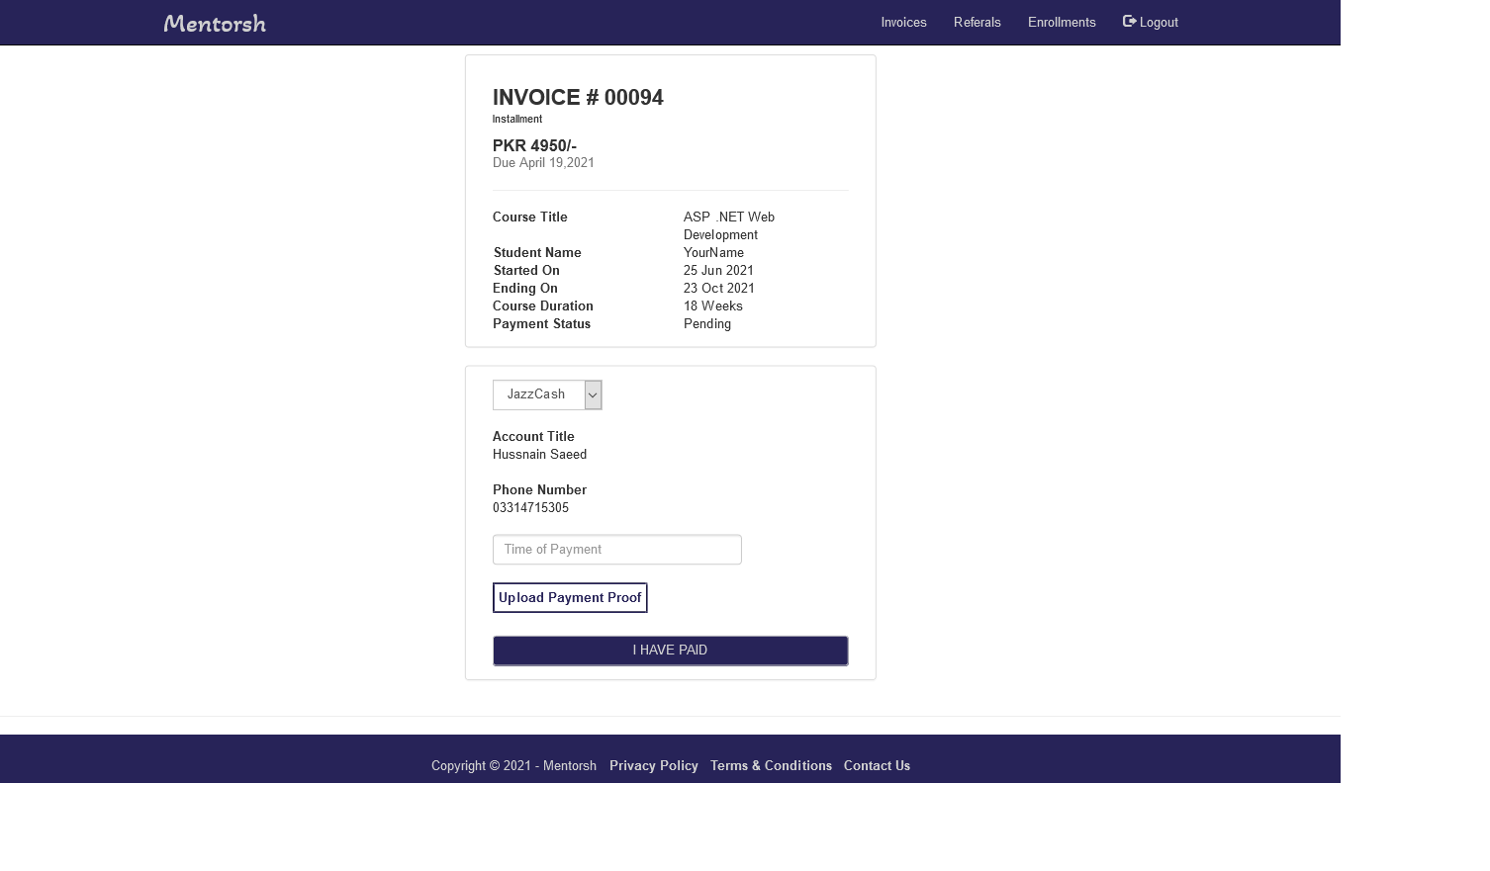Click the phone number 03314715305
The image size is (1490, 871).
click(x=530, y=508)
